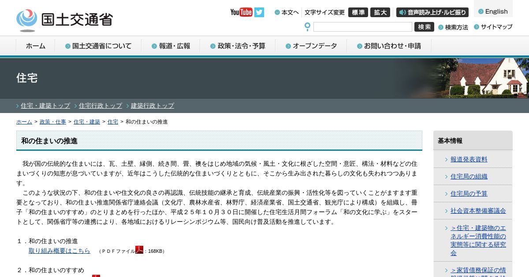Open the YouTube channel icon
The width and height of the screenshot is (529, 277).
pyautogui.click(x=241, y=12)
